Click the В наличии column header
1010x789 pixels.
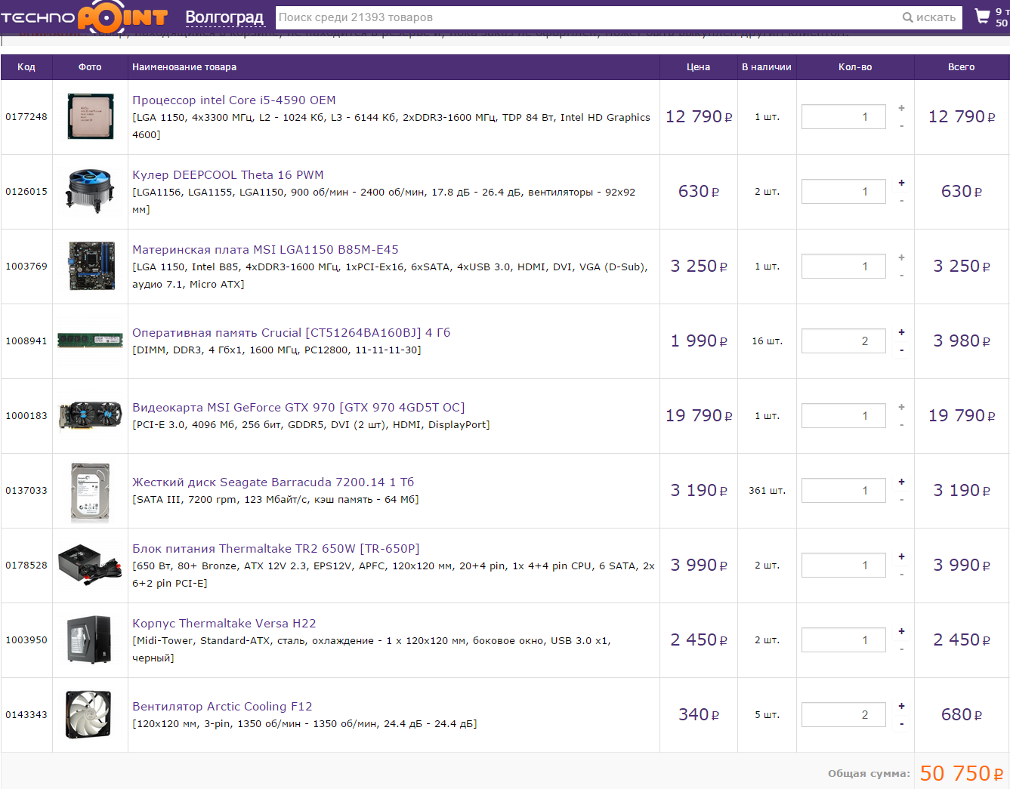pos(767,67)
